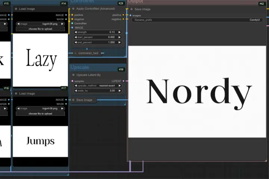The width and height of the screenshot is (269, 179).
Task: Click MASK output port of logo4-06 Load Image
Action: 66,19
